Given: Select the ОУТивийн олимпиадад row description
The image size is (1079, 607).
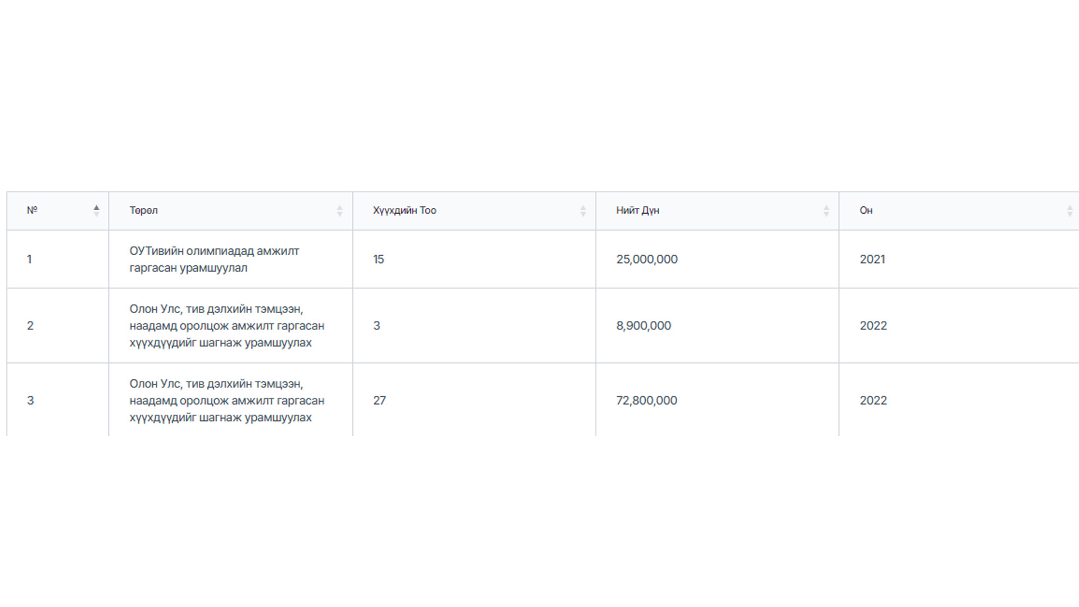Looking at the screenshot, I should pyautogui.click(x=214, y=259).
